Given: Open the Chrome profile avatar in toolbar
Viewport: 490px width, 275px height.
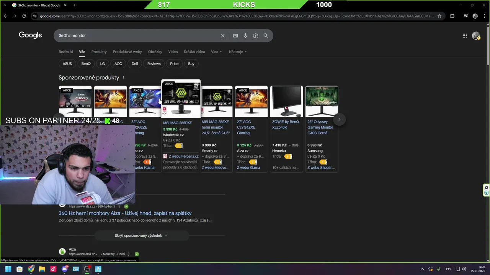Looking at the screenshot, I should pyautogui.click(x=475, y=16).
